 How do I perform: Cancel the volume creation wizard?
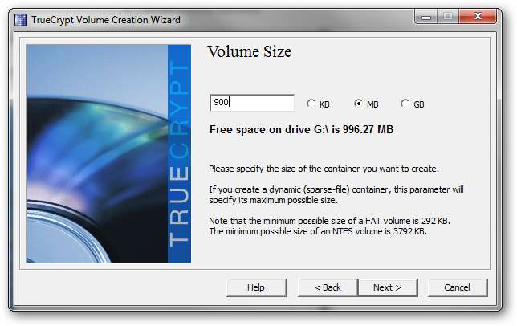point(458,287)
